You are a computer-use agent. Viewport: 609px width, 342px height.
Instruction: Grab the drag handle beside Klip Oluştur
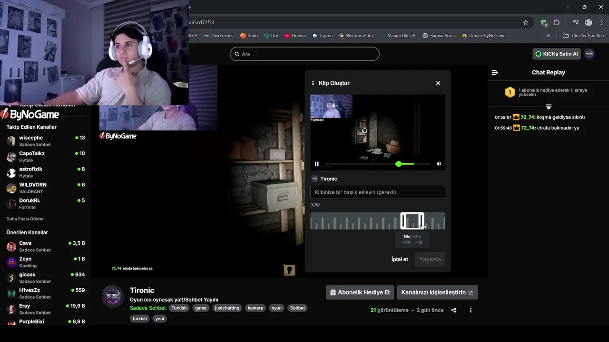(x=313, y=83)
